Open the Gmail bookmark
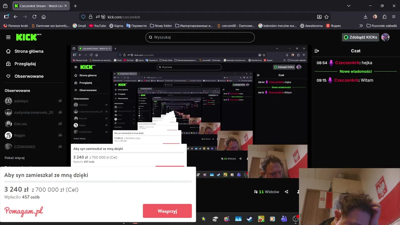The image size is (400, 225). 79,26
